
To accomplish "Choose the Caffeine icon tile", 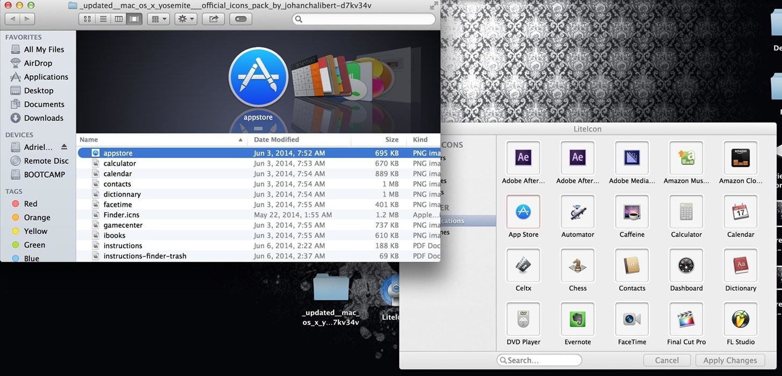I will [632, 212].
